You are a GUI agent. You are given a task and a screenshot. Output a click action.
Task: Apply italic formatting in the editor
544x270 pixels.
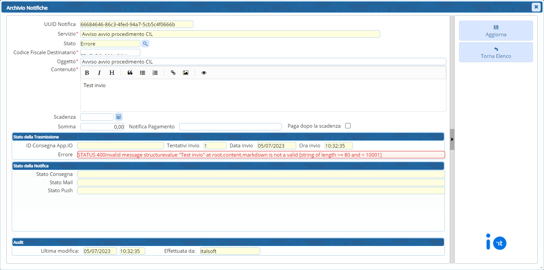[x=99, y=73]
